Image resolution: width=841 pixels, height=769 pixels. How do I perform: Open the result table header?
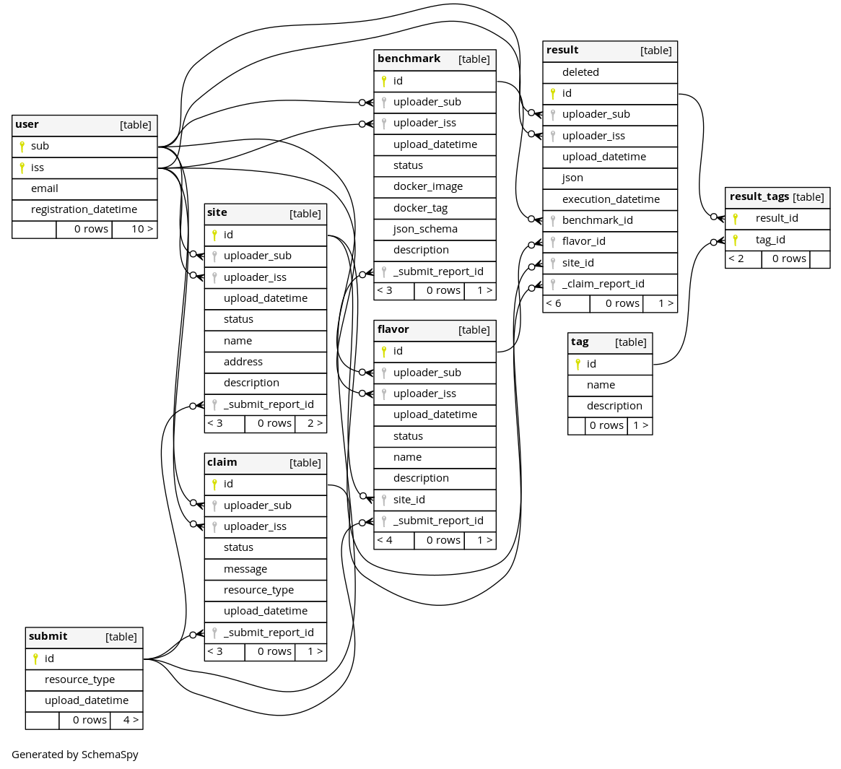pos(610,51)
